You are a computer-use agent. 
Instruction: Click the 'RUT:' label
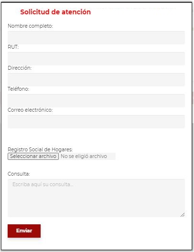click(13, 47)
